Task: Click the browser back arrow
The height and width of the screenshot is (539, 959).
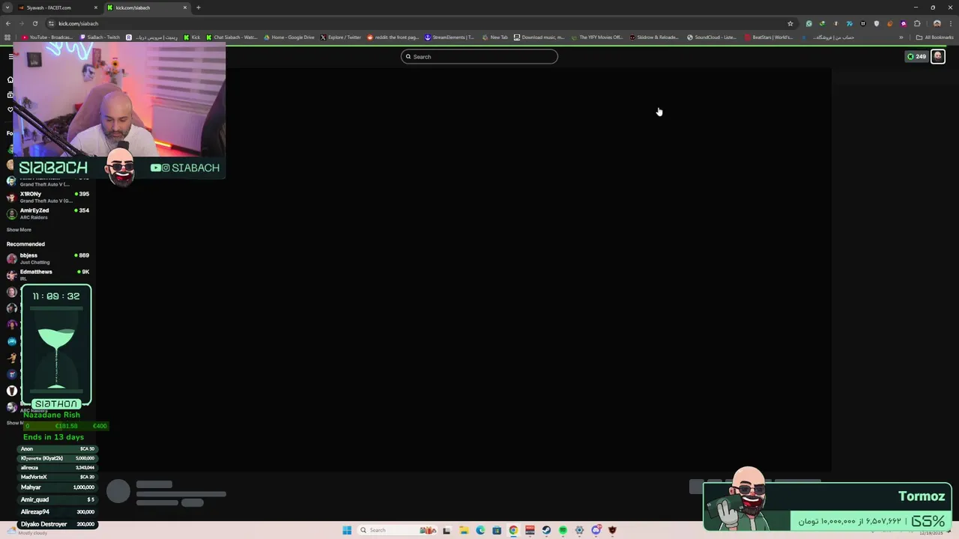Action: [x=8, y=23]
